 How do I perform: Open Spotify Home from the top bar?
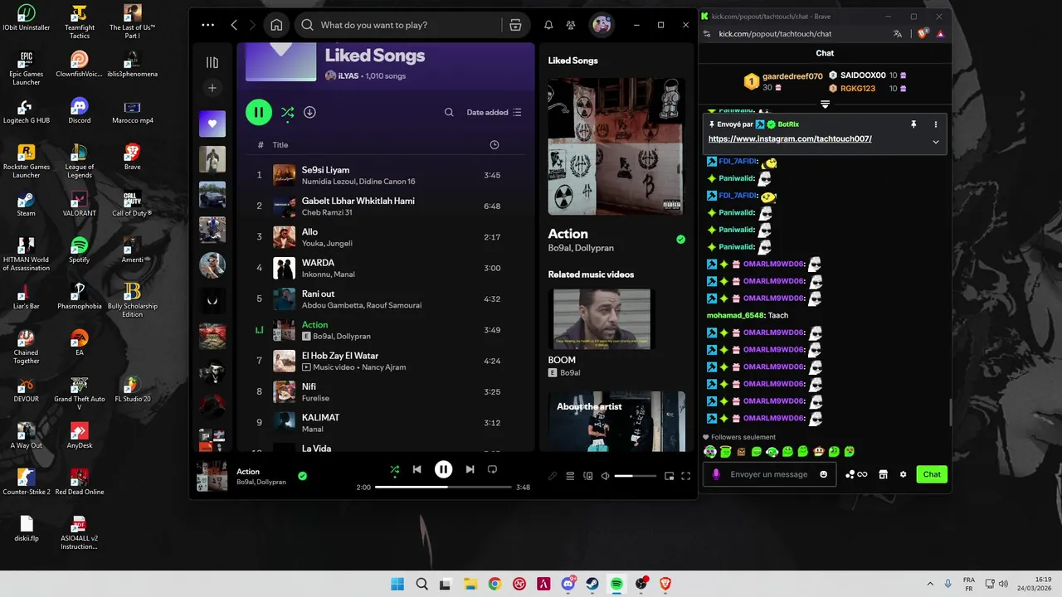(276, 25)
